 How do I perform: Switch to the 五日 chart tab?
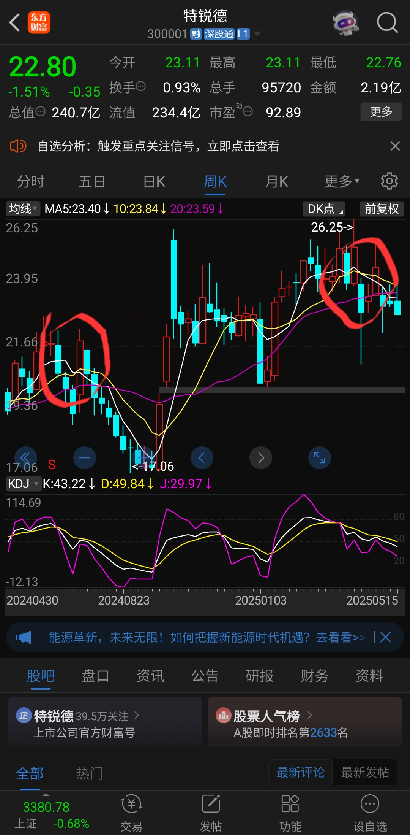tap(92, 181)
